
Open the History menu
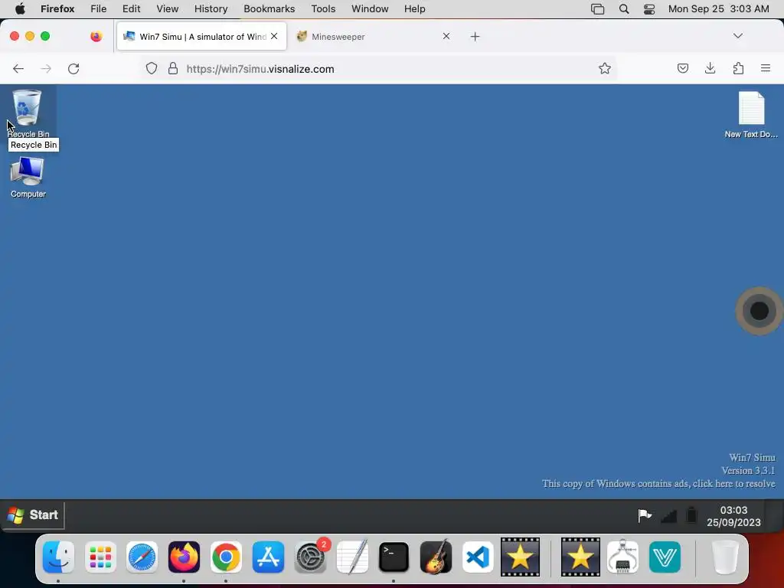pos(211,8)
